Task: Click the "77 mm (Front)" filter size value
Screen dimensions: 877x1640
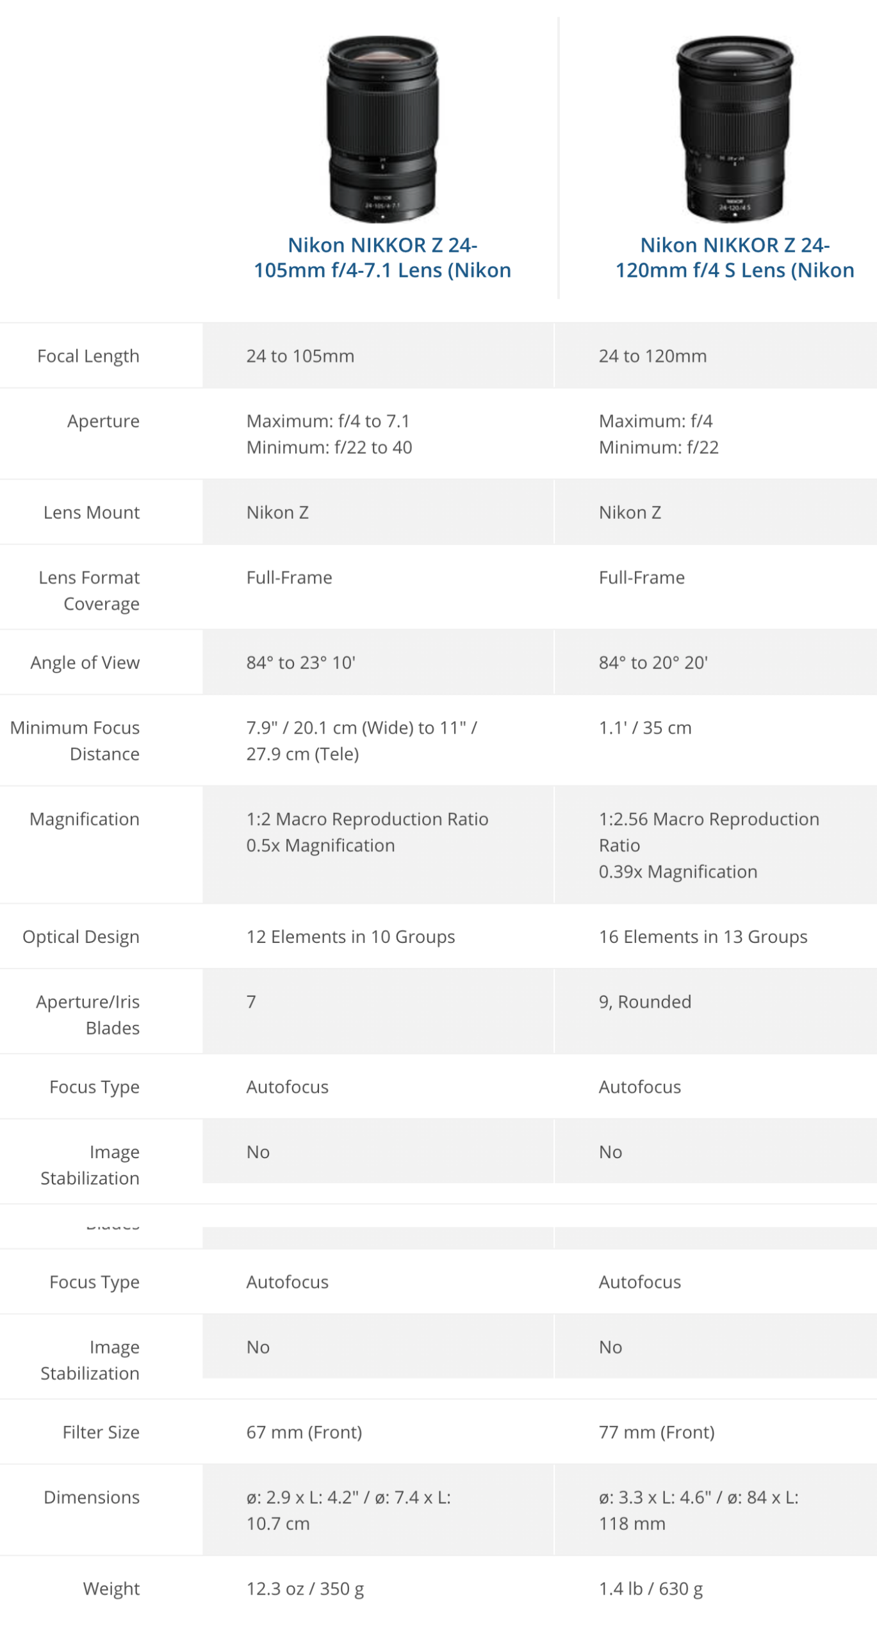Action: click(656, 1432)
